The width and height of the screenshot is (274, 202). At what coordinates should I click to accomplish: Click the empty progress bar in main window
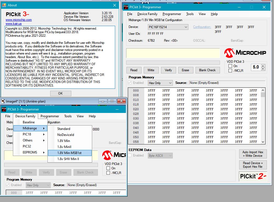pyautogui.click(x=173, y=62)
